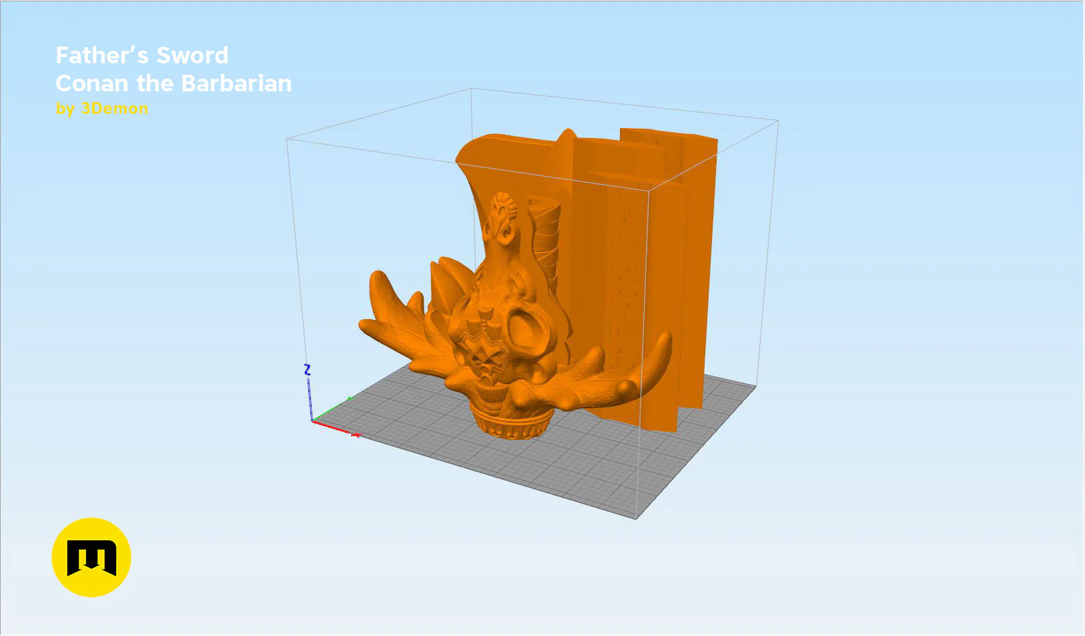This screenshot has width=1085, height=636.
Task: Click the yellow MyMiniFactory logo badge
Action: [91, 557]
